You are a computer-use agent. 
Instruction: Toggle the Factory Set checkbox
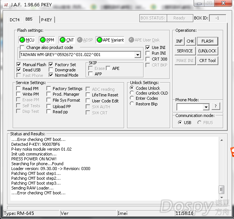[x=51, y=64]
